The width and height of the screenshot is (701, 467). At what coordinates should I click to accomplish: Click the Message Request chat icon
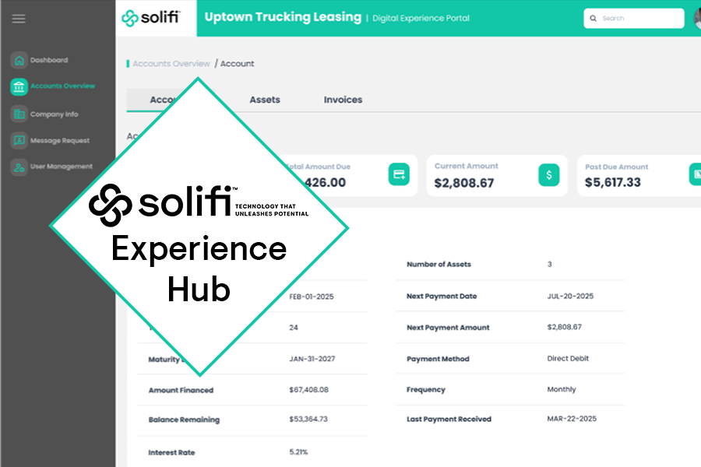point(19,140)
